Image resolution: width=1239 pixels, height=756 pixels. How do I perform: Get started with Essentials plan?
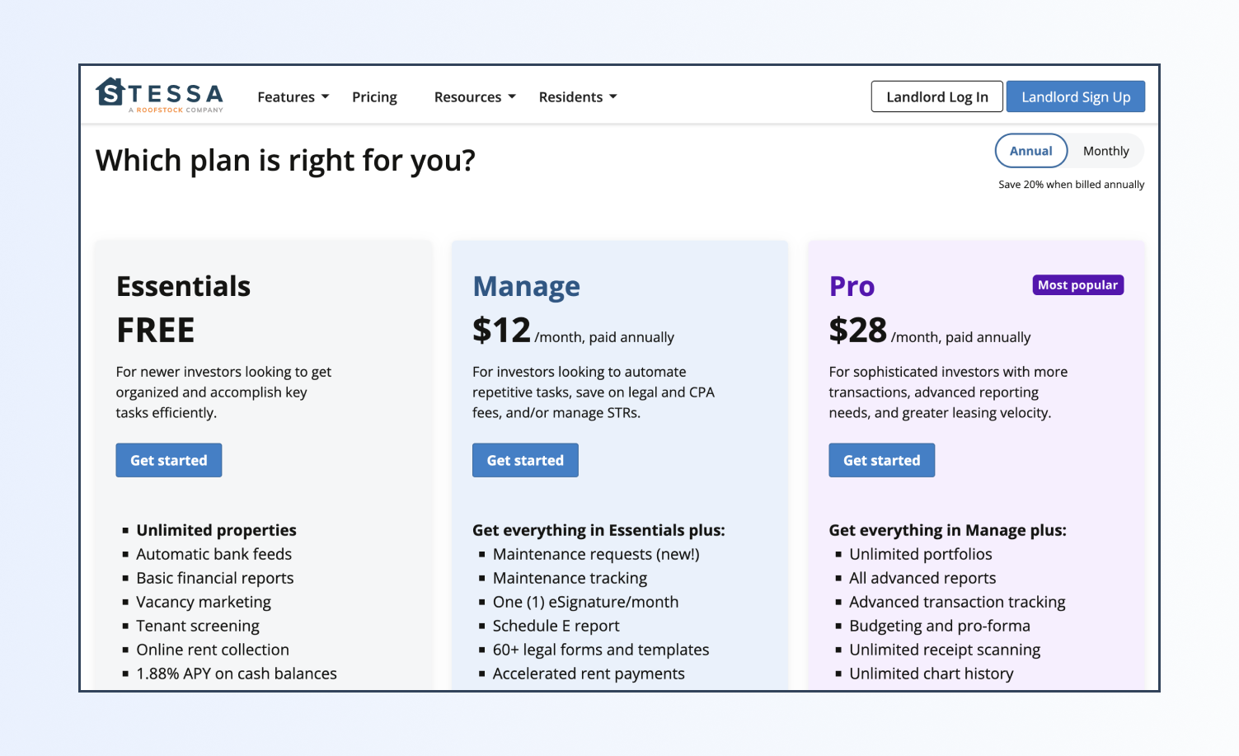169,460
